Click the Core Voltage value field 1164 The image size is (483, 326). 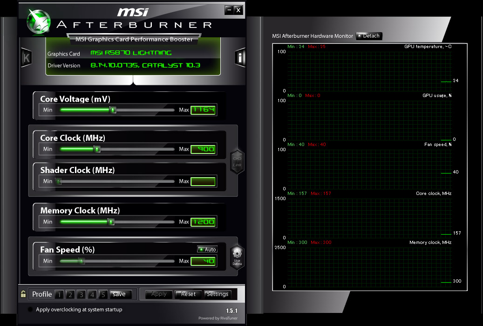(203, 110)
